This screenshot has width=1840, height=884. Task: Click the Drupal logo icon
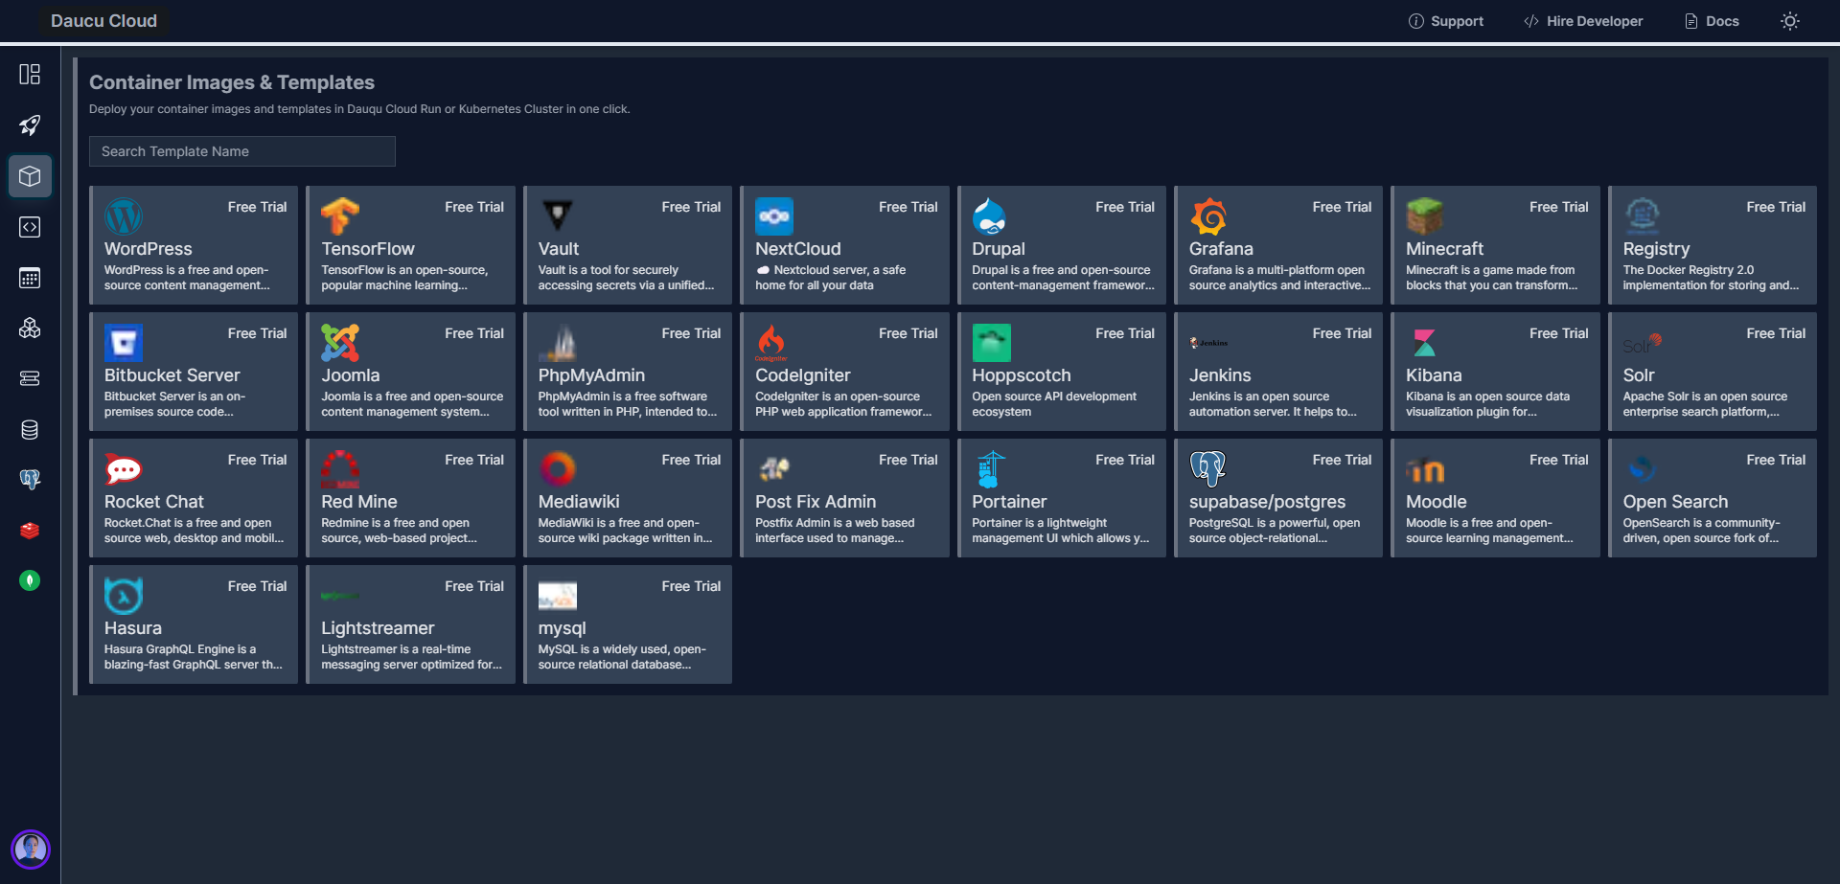pyautogui.click(x=991, y=216)
